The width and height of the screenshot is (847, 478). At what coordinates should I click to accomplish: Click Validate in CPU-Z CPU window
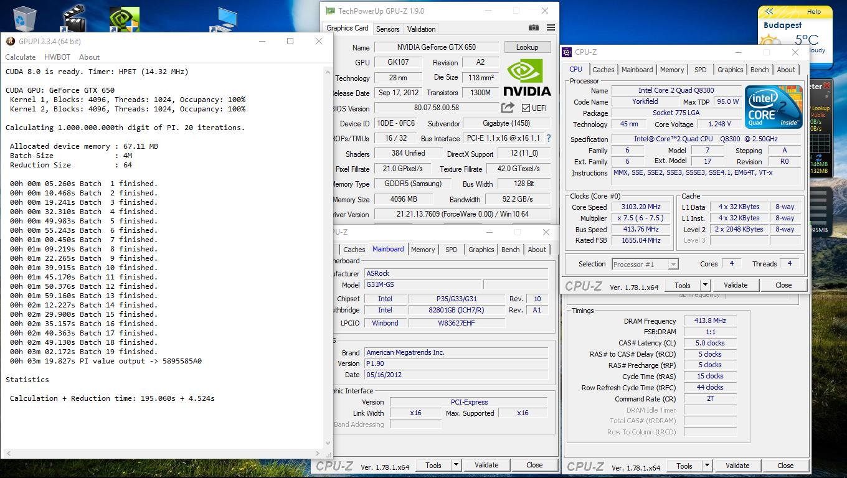(736, 285)
